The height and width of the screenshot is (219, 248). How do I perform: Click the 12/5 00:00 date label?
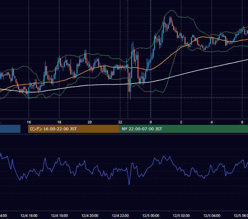151,215
